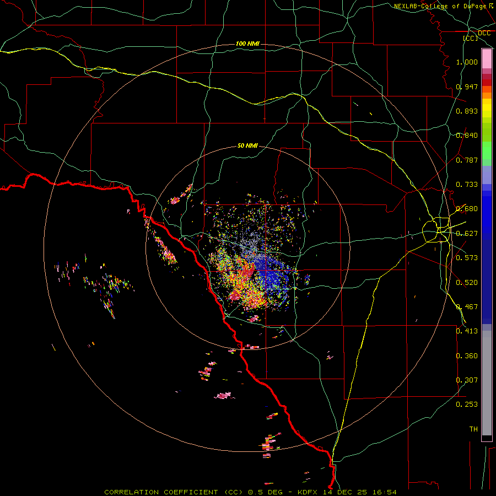Click the CORRELATION COEFFICIENT (CC) title text
This screenshot has height=496, width=496.
click(174, 492)
